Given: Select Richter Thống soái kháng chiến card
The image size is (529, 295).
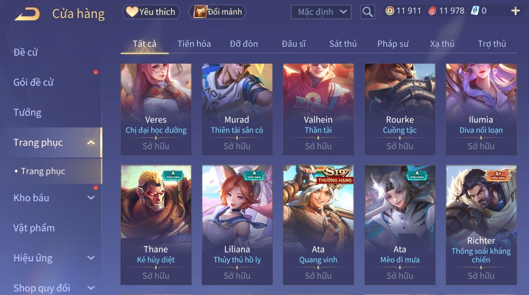Looking at the screenshot, I should coord(481,225).
